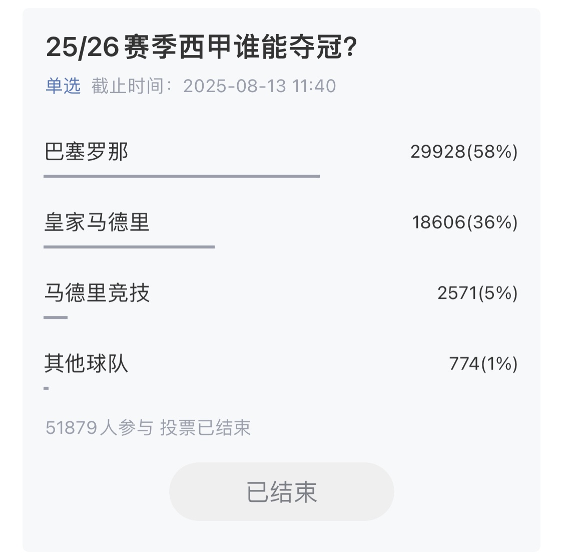Image resolution: width=563 pixels, height=559 pixels.
Task: Click the 截止时间 deadline label
Action: tap(131, 86)
